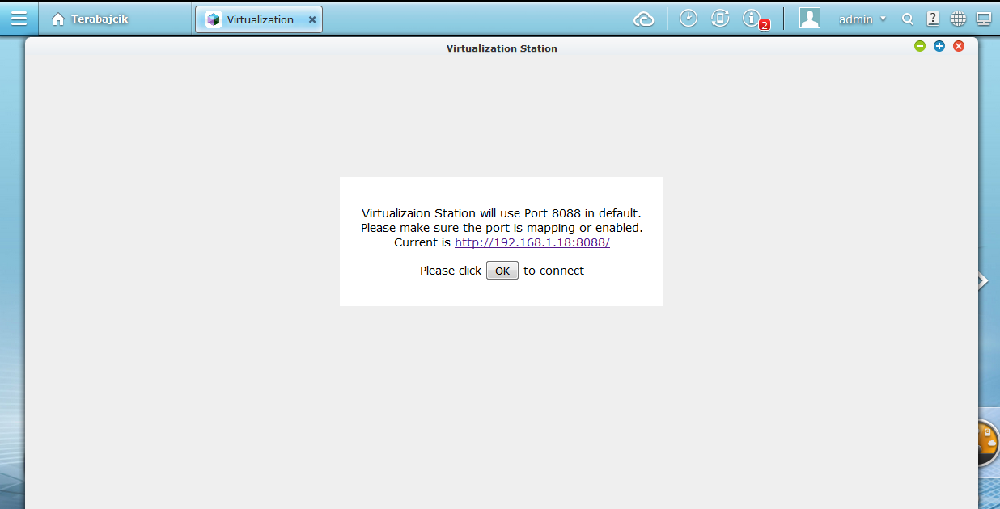Open event notifications showing badge 2

755,19
